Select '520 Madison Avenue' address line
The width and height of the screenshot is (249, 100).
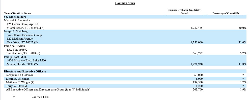pos(20,39)
